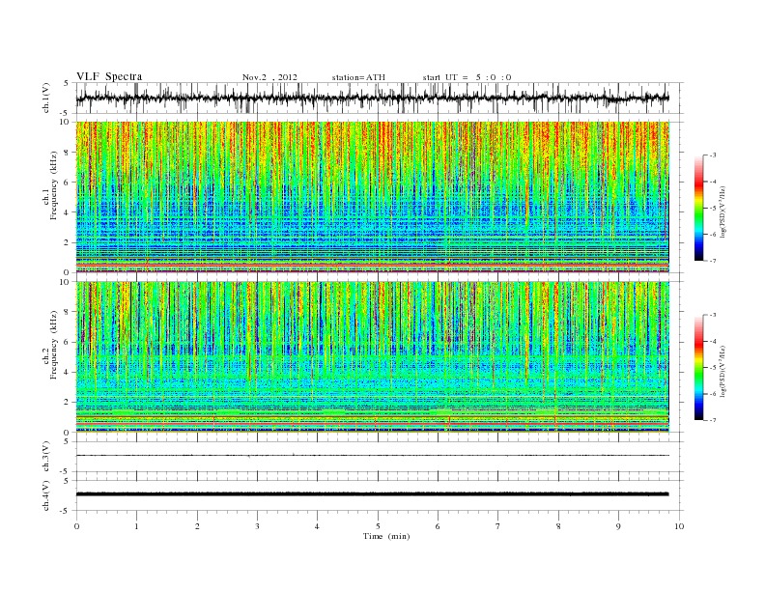Click the "ch.1(V)" waveform axis label
The width and height of the screenshot is (765, 591).
pos(46,98)
